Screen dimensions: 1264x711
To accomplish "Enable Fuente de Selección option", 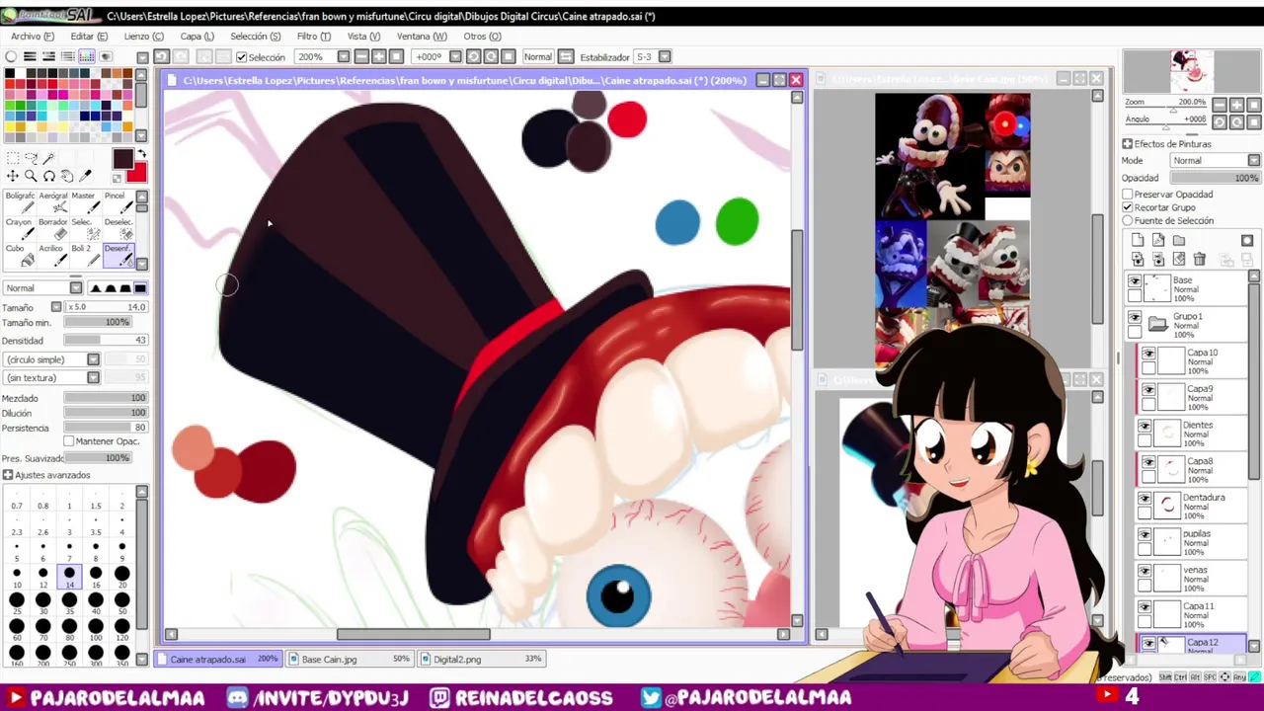I will pos(1128,221).
